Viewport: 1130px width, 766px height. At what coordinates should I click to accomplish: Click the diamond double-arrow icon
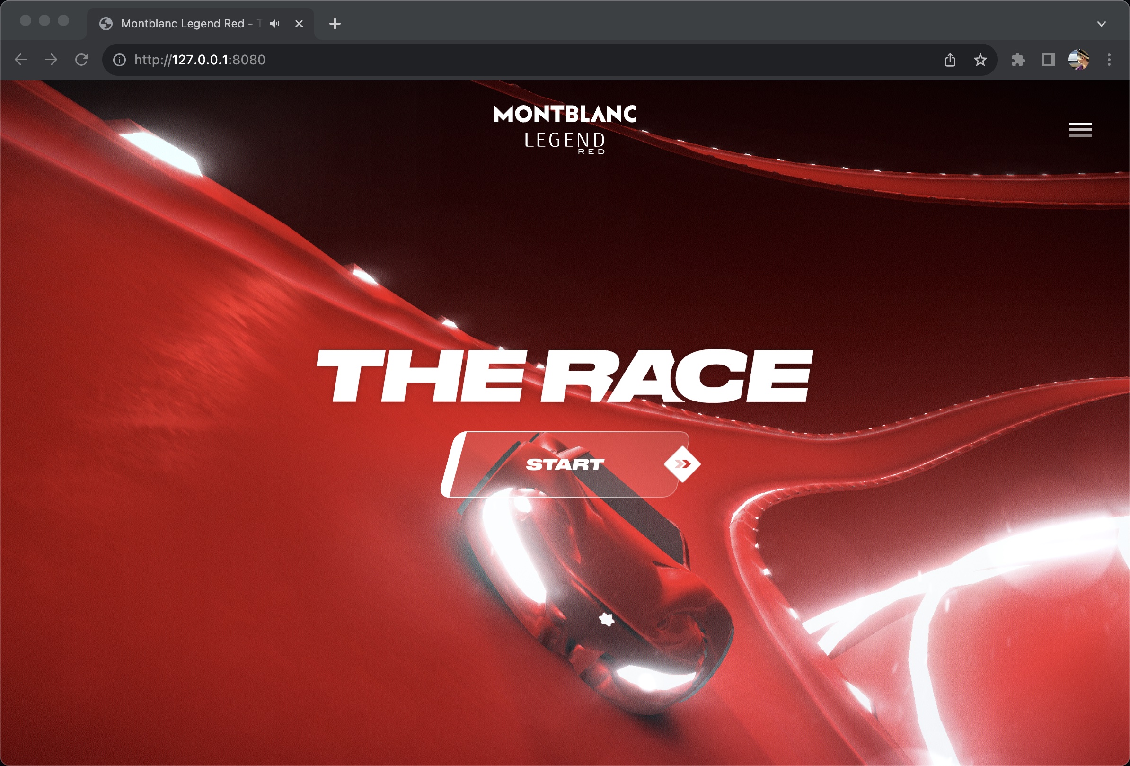(x=682, y=464)
